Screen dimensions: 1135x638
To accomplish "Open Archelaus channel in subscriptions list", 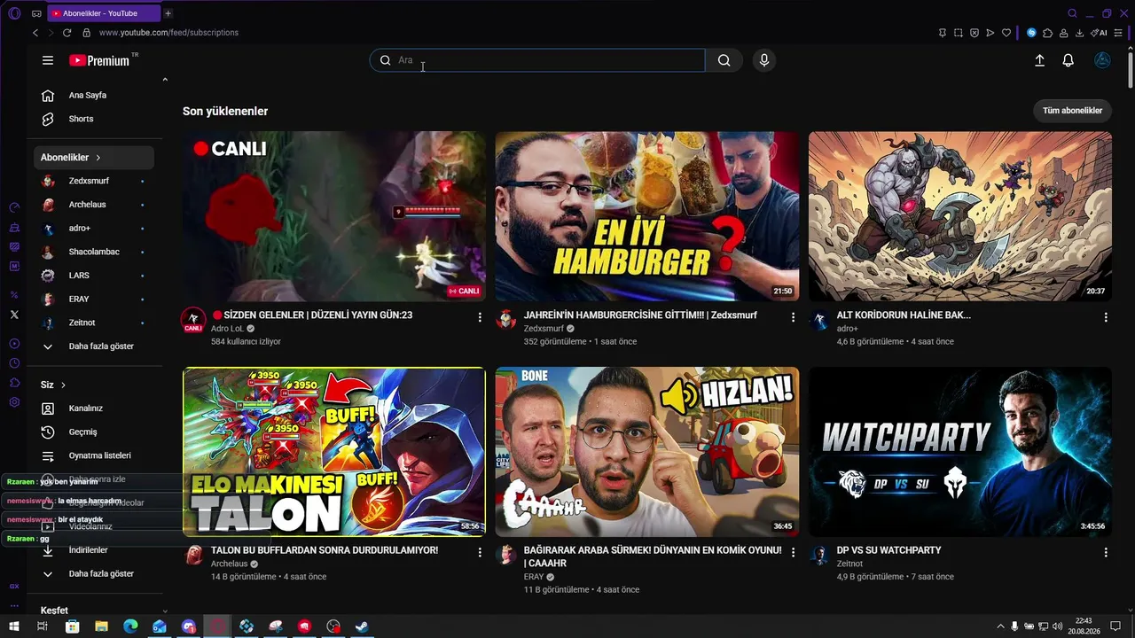I will (x=94, y=205).
